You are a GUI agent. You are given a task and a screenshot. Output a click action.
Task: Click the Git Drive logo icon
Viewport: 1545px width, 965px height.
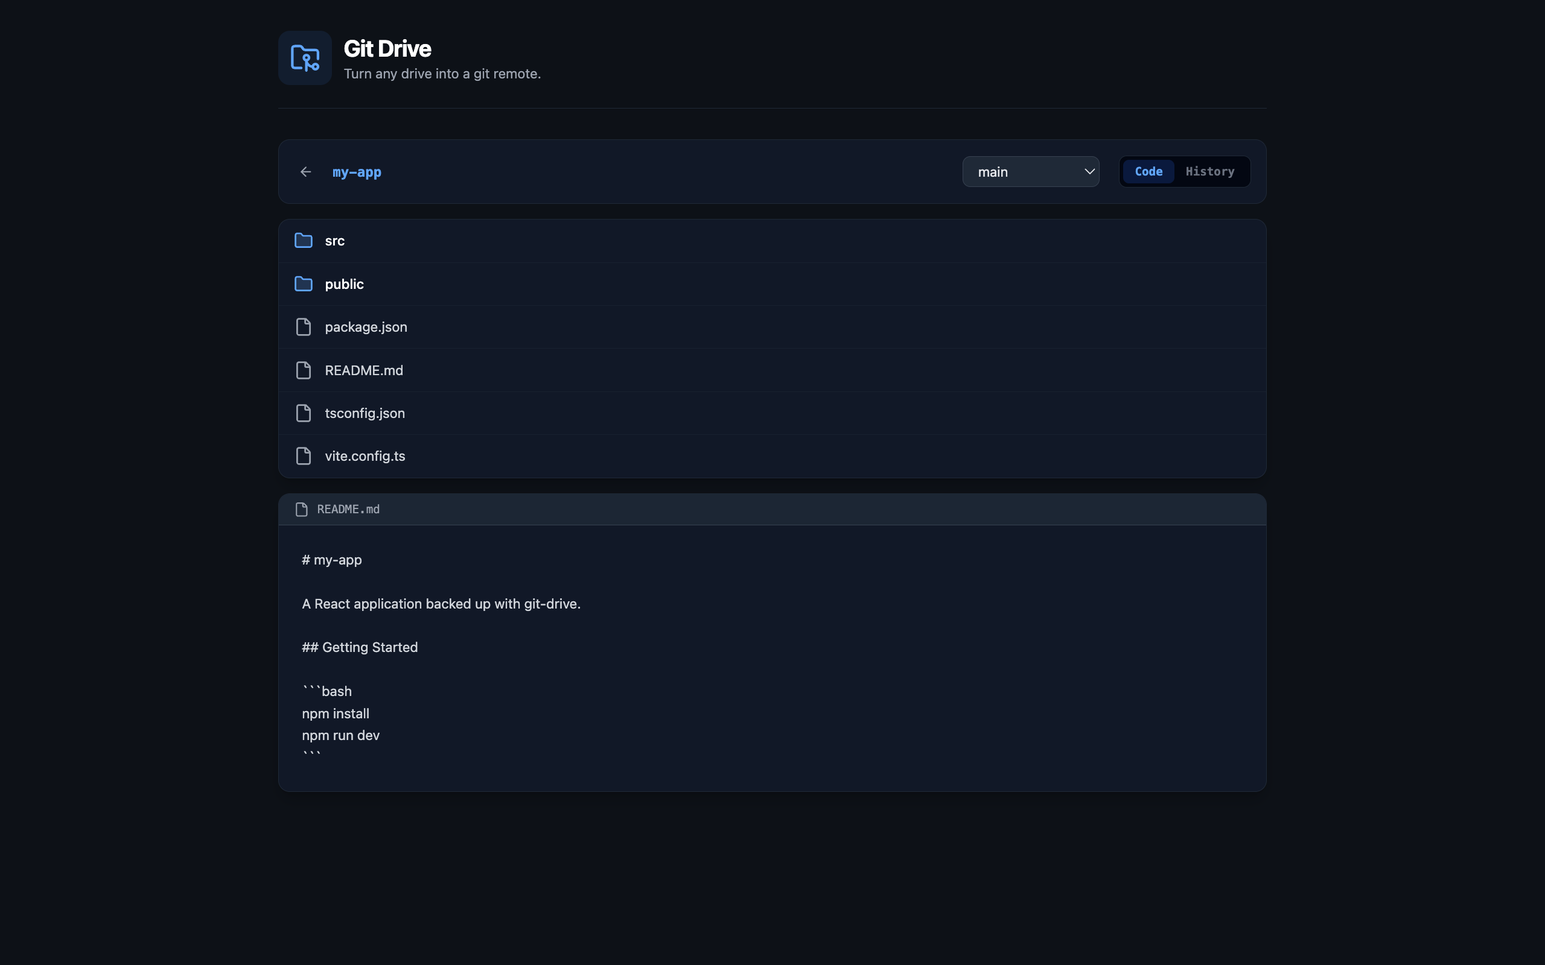[305, 58]
